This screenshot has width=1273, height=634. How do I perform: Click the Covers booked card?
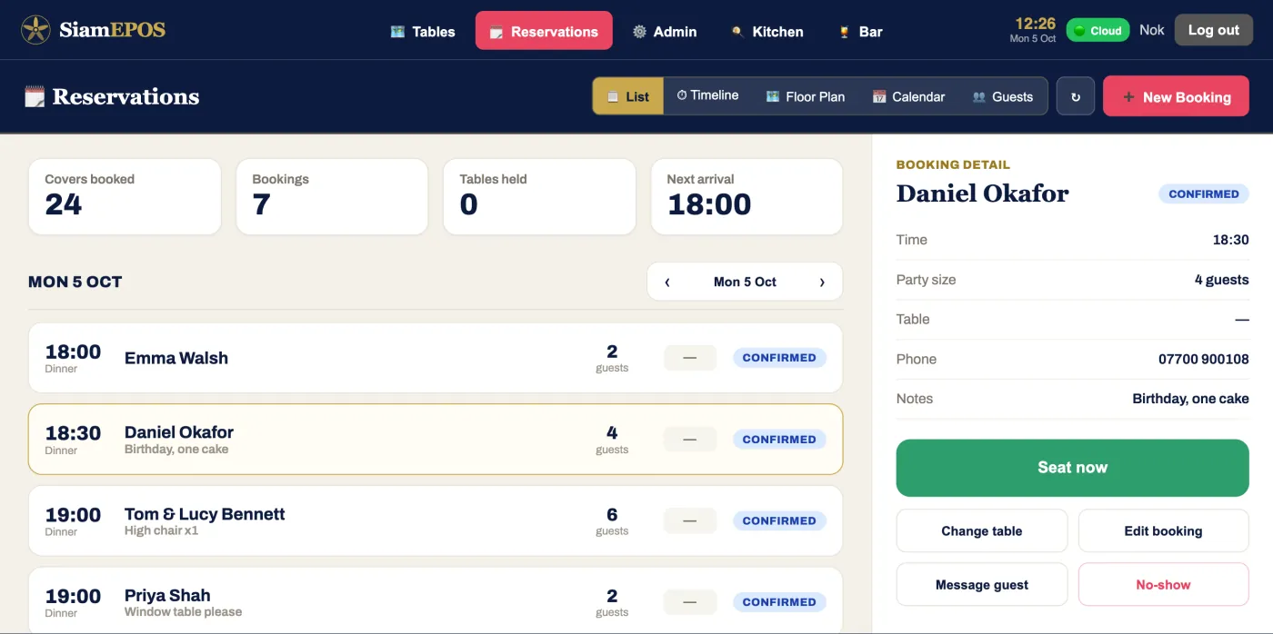(125, 197)
